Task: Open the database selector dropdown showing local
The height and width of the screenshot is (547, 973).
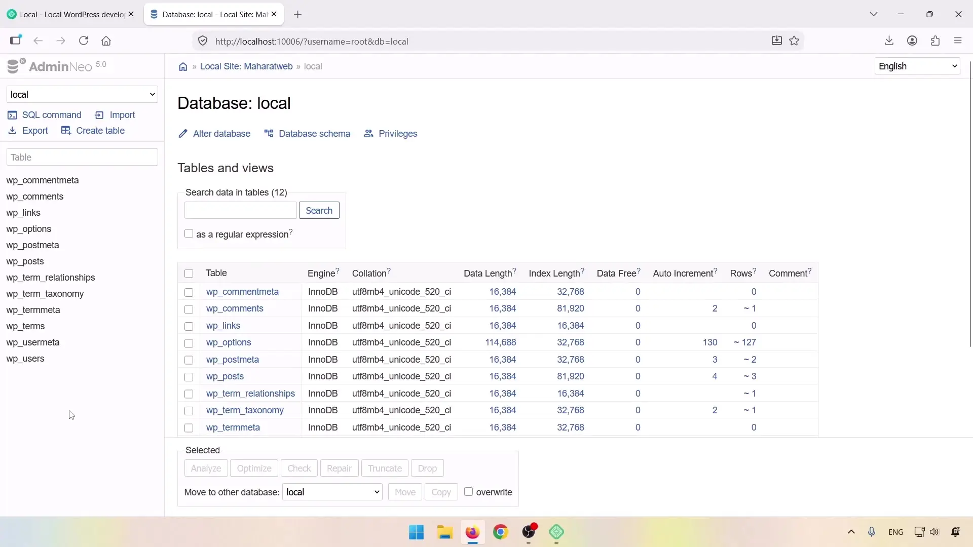Action: [82, 95]
